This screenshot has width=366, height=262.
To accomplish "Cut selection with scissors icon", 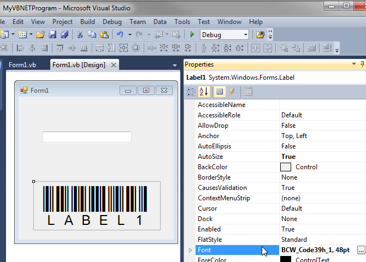I will [80, 34].
